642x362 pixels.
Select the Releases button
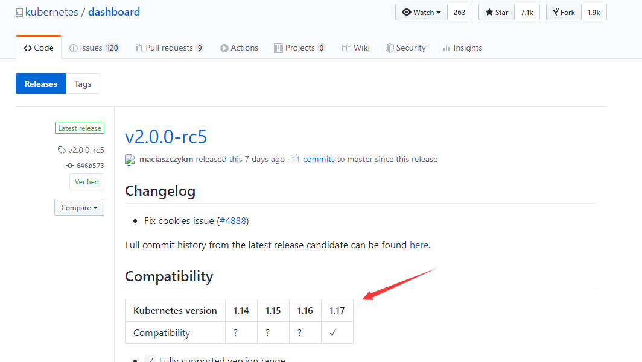click(40, 84)
